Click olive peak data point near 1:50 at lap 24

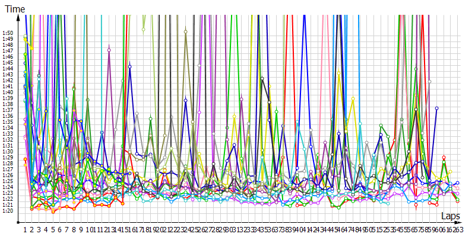click(186, 31)
